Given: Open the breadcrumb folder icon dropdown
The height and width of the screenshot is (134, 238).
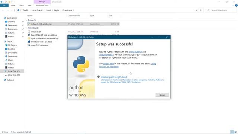Looking at the screenshot, I should pyautogui.click(x=18, y=10).
